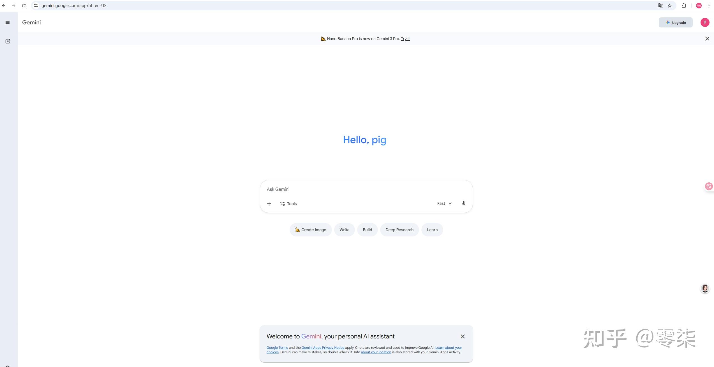714x367 pixels.
Task: Expand the Fast model selector dropdown
Action: click(444, 203)
